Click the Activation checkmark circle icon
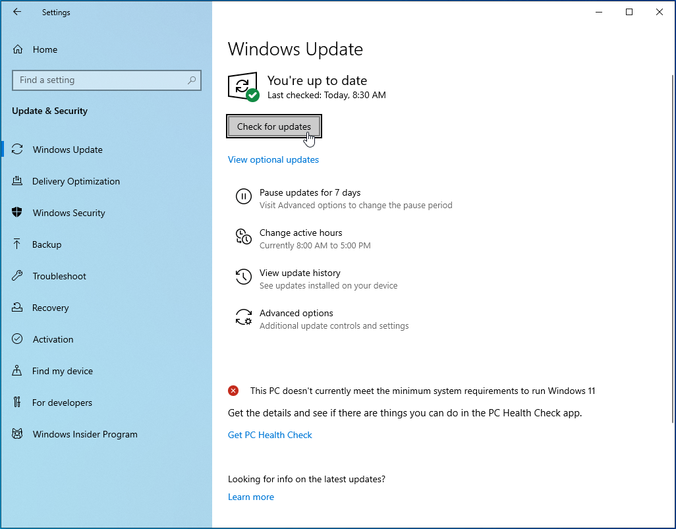Screen dimensions: 676x529 (x=17, y=339)
